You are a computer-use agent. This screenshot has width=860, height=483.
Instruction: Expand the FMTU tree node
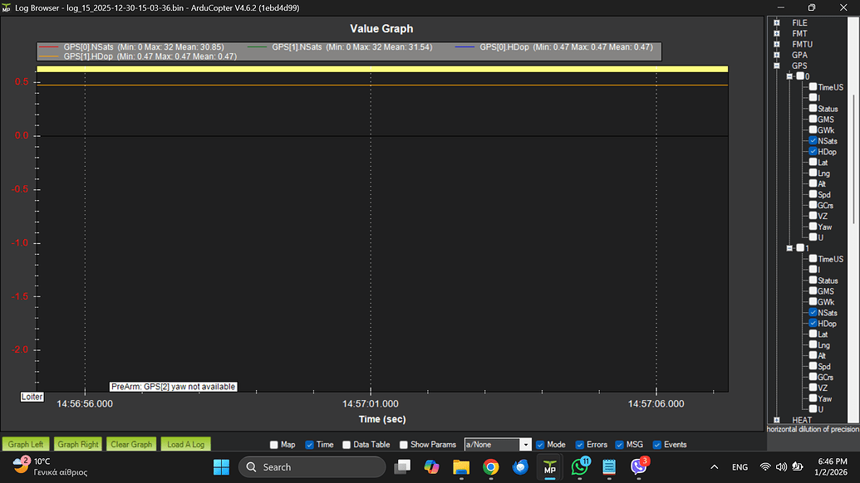click(x=777, y=44)
